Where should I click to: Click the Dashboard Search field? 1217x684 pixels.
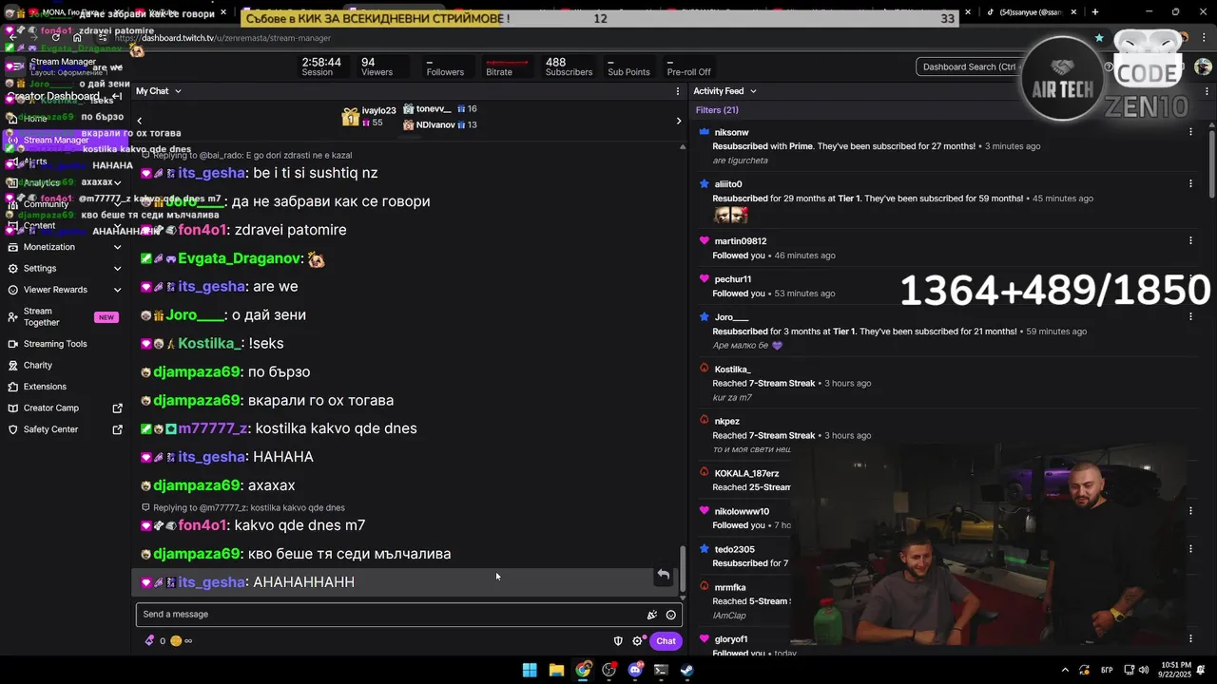pyautogui.click(x=970, y=66)
